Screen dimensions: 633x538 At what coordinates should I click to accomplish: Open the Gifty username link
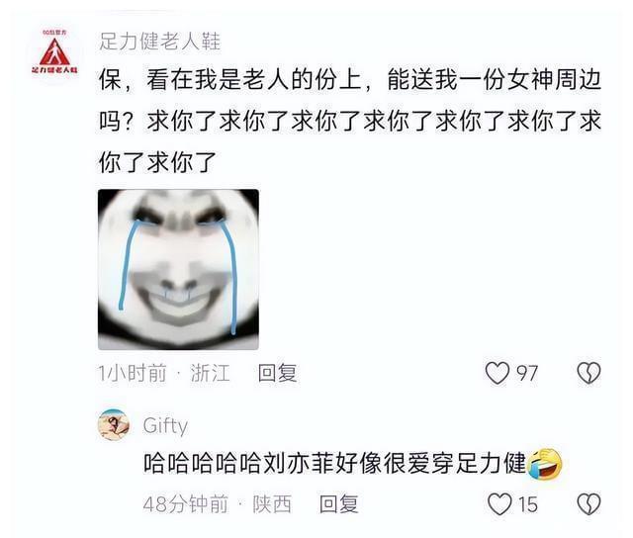[165, 425]
